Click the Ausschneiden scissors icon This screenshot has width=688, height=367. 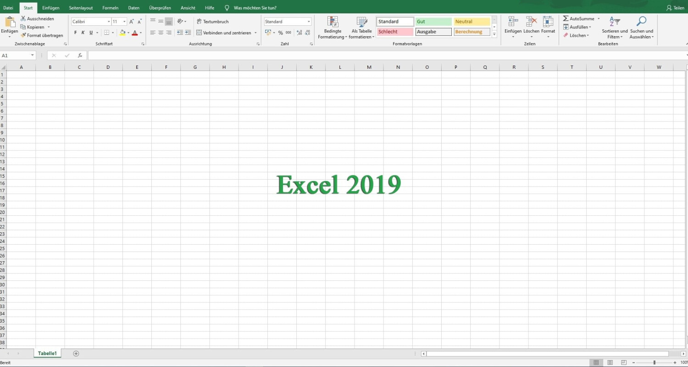23,19
